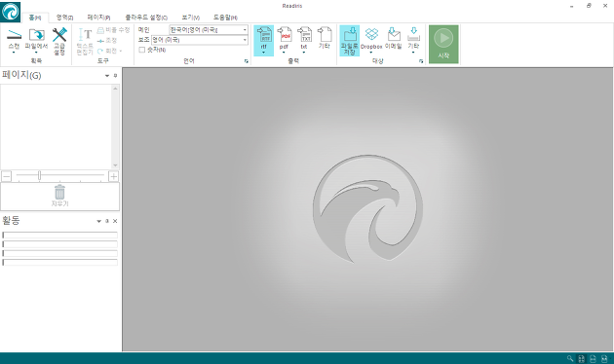Select 이메일 email destination
Screen dimensions: 614x364
coord(394,34)
